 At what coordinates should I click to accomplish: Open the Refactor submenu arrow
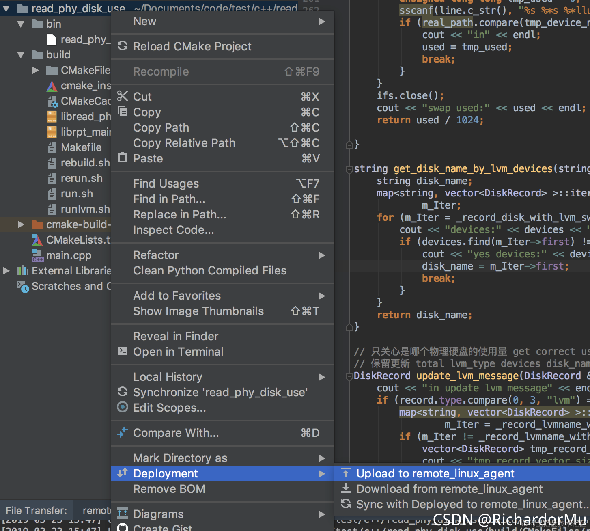click(x=322, y=255)
